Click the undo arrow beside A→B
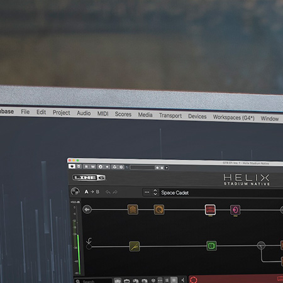283x283 pixels. pyautogui.click(x=108, y=192)
